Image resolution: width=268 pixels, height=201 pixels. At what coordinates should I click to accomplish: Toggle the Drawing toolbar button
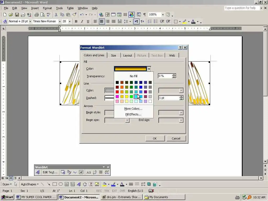(131, 15)
